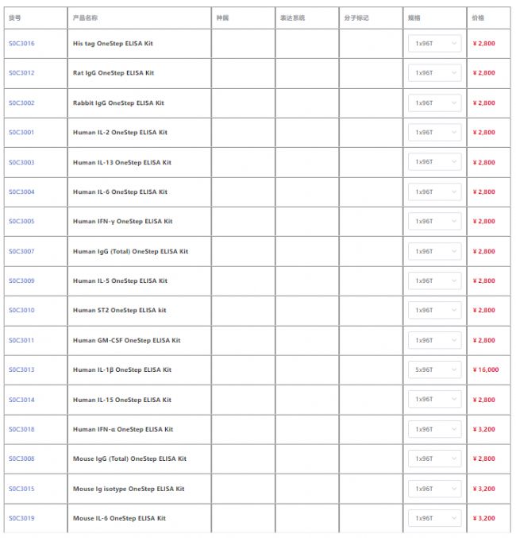Expand size dropdown for Human ST2 kit
Viewport: 516px width, 538px height.
pos(434,311)
